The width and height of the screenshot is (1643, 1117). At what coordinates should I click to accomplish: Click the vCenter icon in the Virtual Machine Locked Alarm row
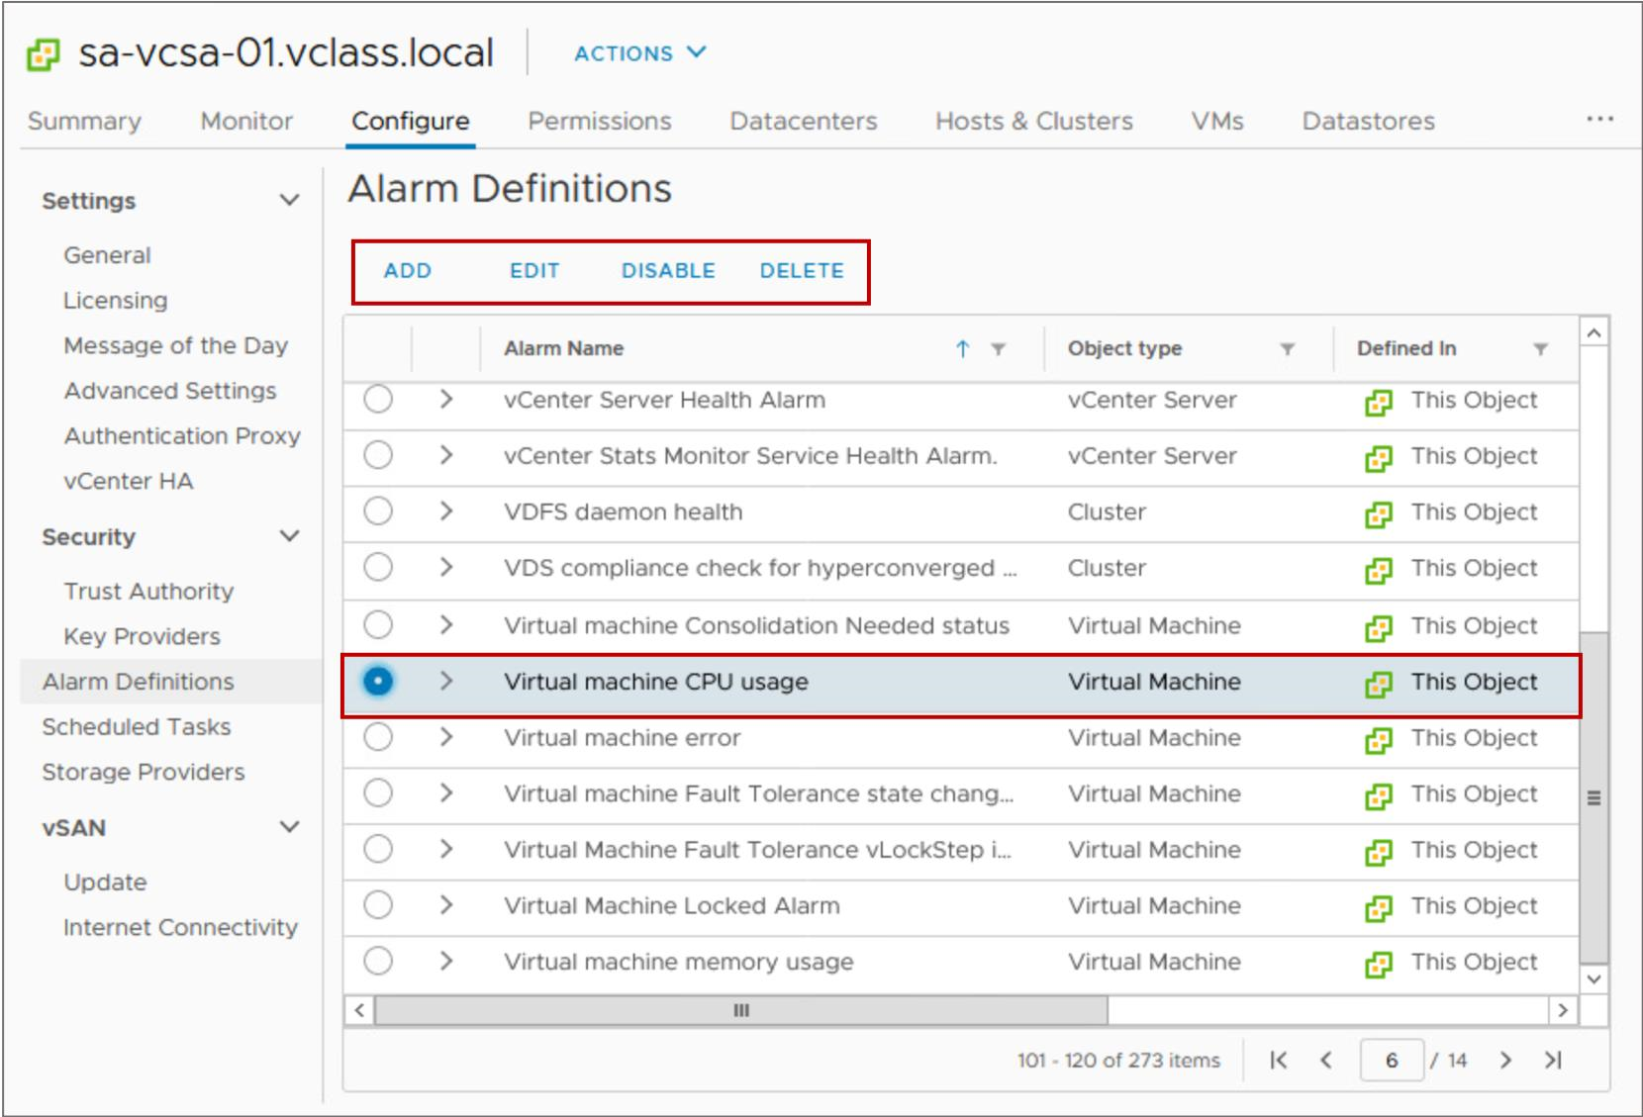point(1379,908)
